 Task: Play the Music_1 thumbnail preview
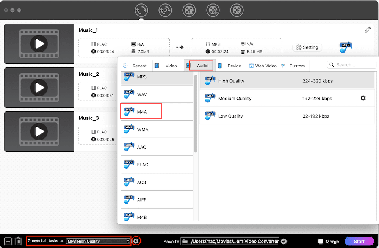point(39,44)
